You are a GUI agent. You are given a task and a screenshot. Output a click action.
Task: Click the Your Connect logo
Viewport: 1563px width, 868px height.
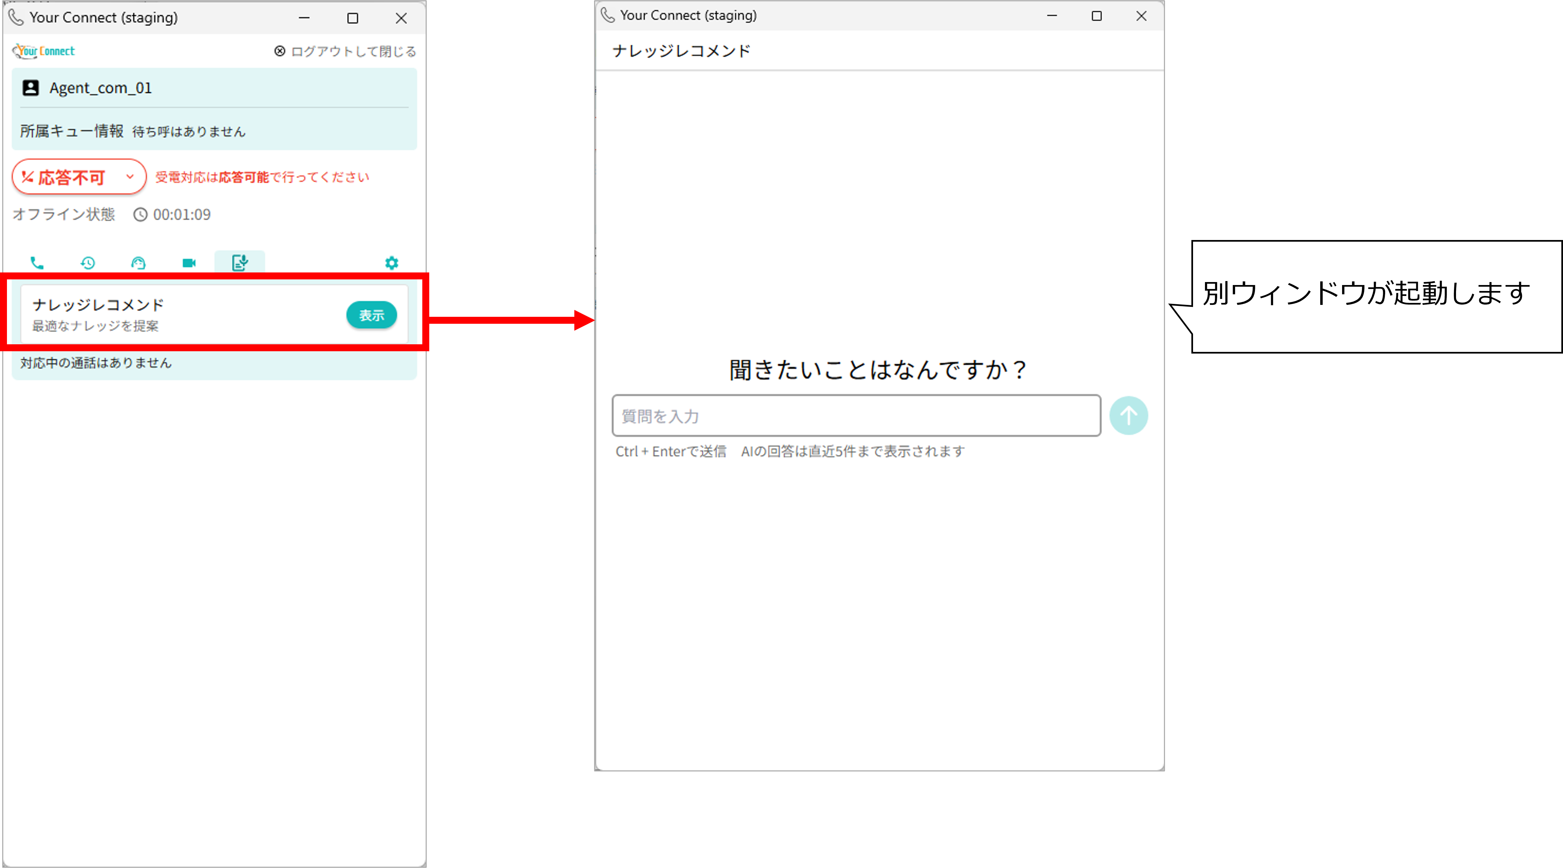(x=44, y=51)
